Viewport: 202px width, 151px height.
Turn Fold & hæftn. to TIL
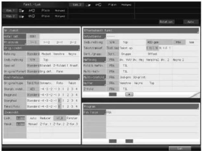pyautogui.click(x=125, y=66)
